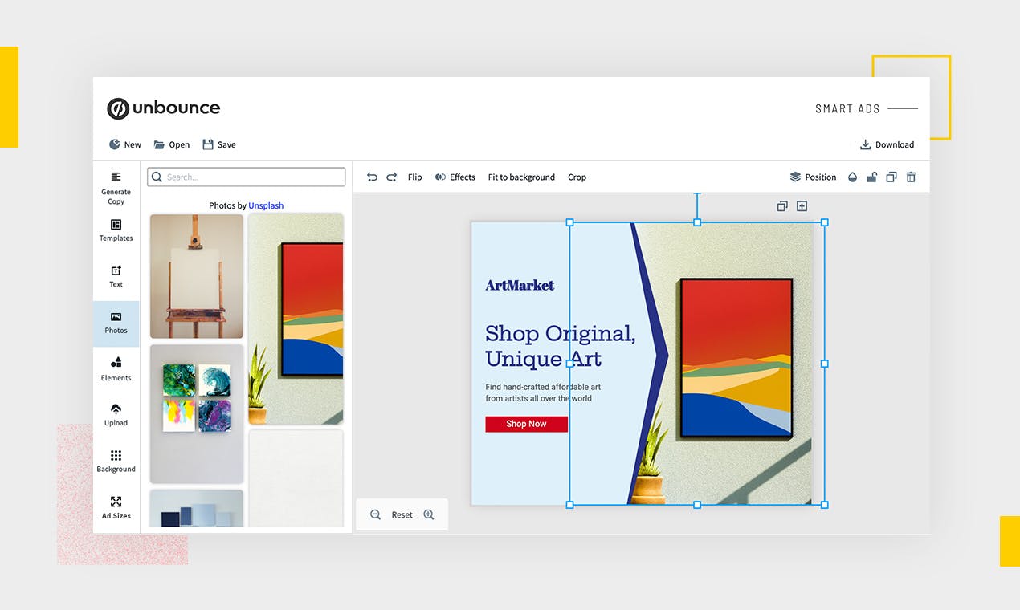The image size is (1020, 610).
Task: Open the Ad Sizes panel
Action: (116, 507)
